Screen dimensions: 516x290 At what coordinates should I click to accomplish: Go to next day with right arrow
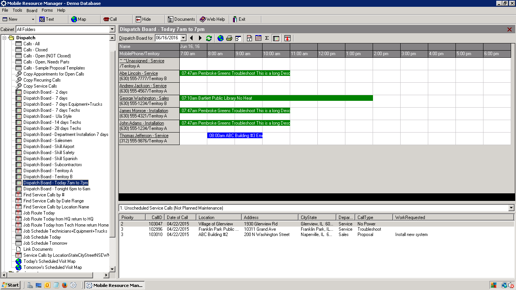(x=200, y=38)
